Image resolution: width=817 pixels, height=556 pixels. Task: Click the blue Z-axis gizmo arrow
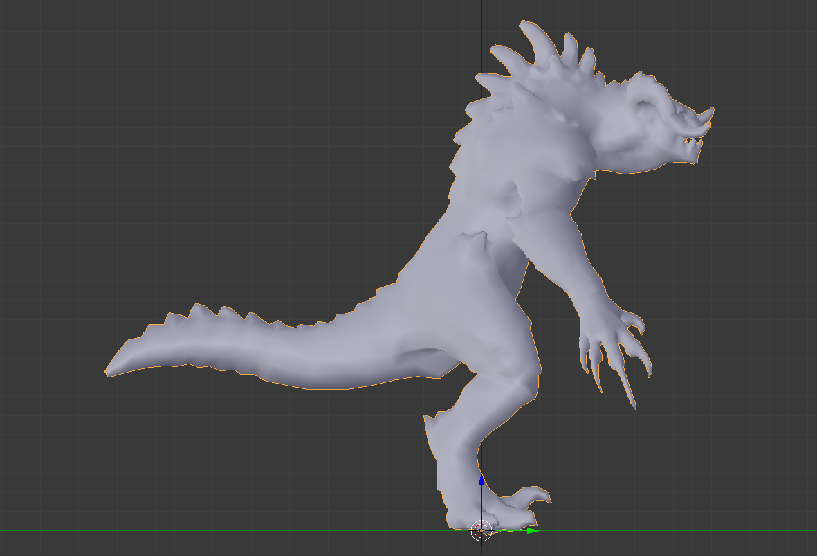pos(481,481)
